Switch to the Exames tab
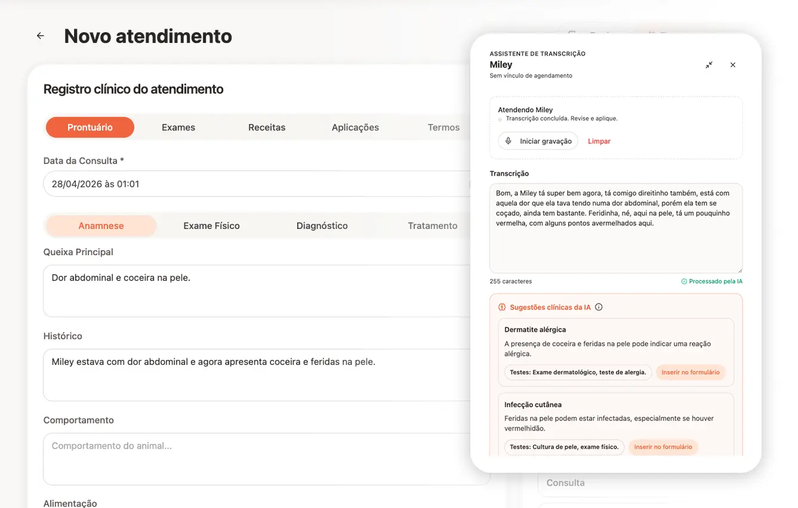The width and height of the screenshot is (798, 508). click(x=178, y=128)
